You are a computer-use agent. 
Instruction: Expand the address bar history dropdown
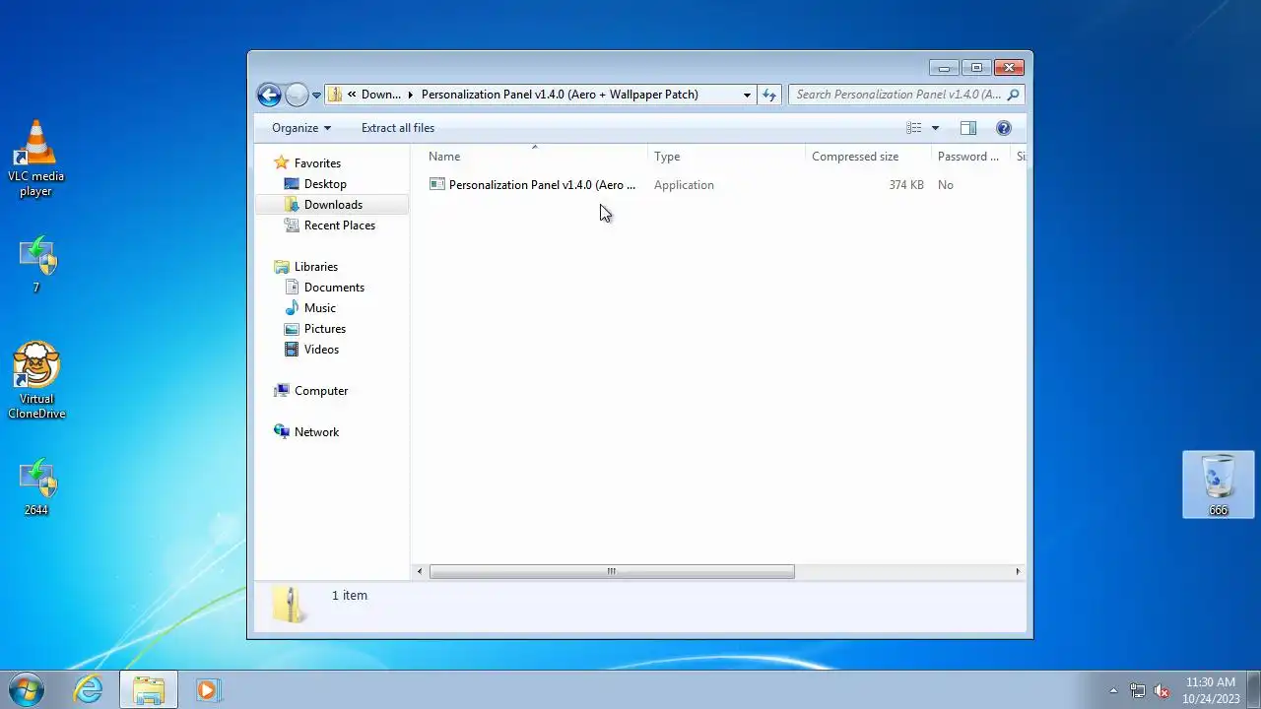[747, 95]
